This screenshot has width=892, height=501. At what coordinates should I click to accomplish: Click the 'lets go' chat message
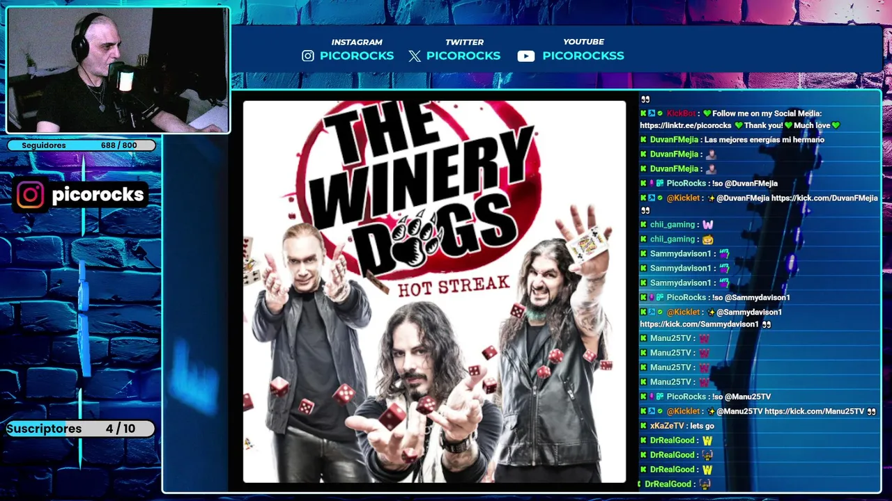[x=702, y=426]
